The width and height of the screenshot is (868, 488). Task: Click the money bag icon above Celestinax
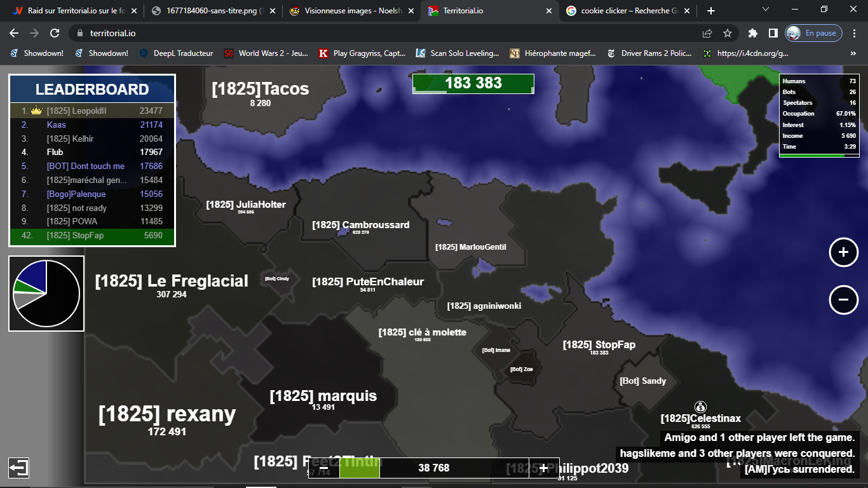700,407
